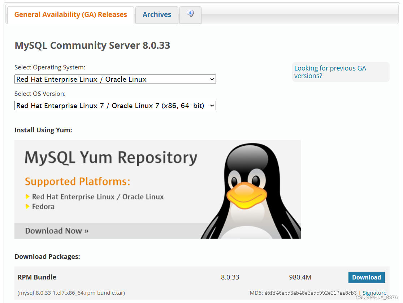
Task: Click the yellow arrow beside Red Hat Enterprise Linux
Action: click(x=28, y=197)
